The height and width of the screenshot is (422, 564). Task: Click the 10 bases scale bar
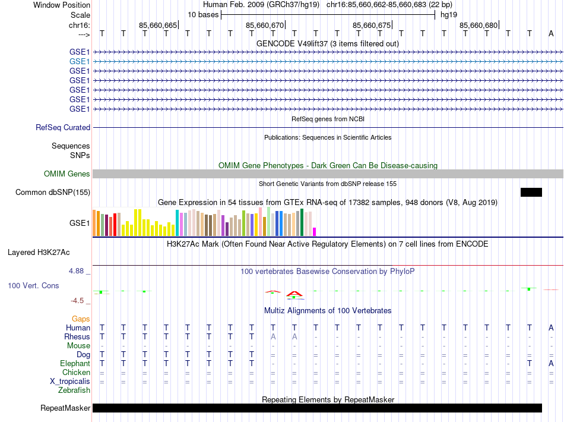click(328, 14)
